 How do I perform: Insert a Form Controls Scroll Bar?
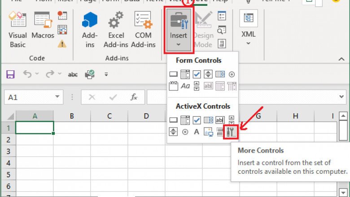[x=197, y=86]
